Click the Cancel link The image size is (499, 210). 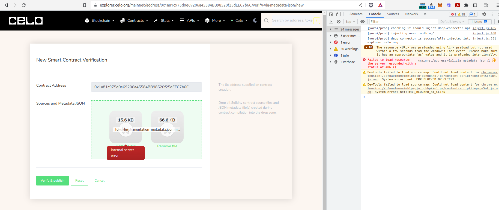click(x=100, y=181)
